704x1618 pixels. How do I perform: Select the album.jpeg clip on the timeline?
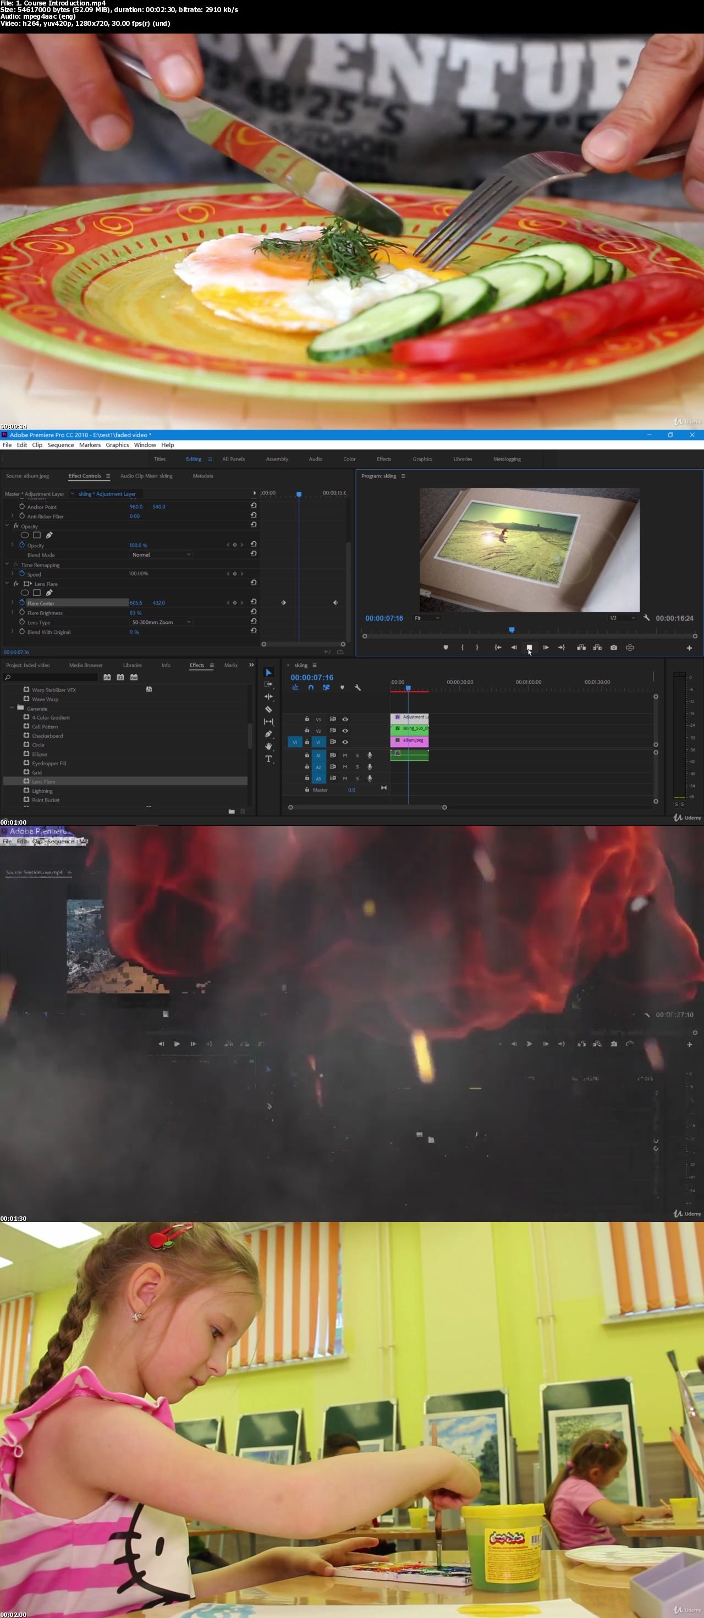[x=409, y=741]
